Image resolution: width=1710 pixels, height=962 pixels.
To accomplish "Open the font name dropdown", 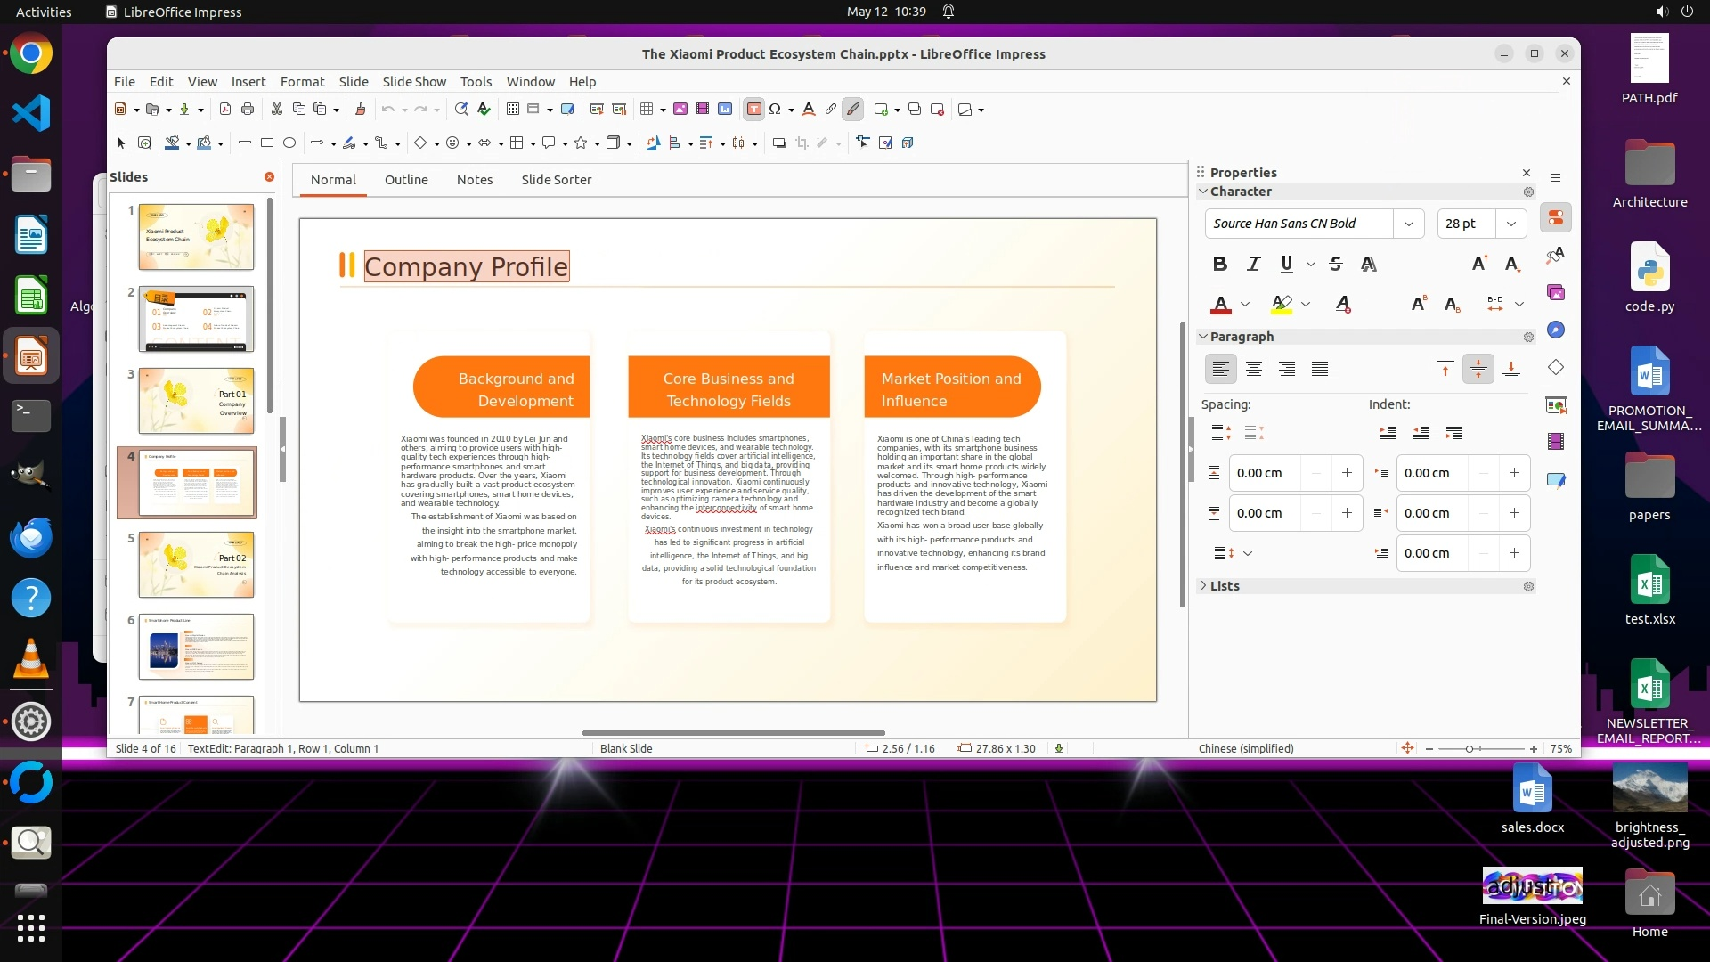I will [x=1409, y=224].
